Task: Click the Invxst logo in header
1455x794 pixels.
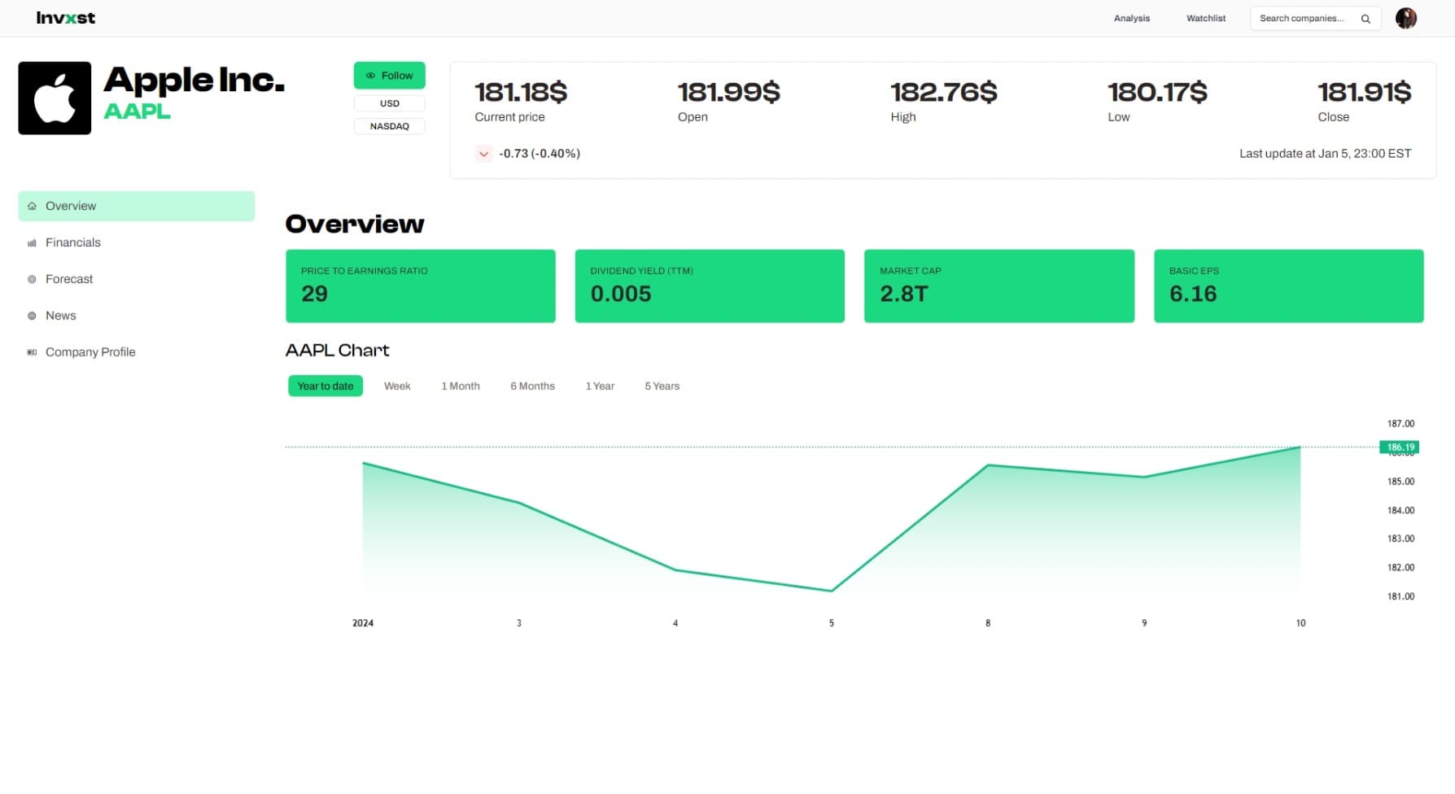Action: [65, 18]
